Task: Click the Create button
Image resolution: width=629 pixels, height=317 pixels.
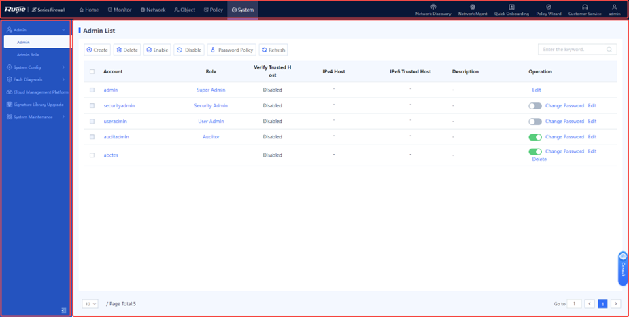Action: pyautogui.click(x=97, y=50)
